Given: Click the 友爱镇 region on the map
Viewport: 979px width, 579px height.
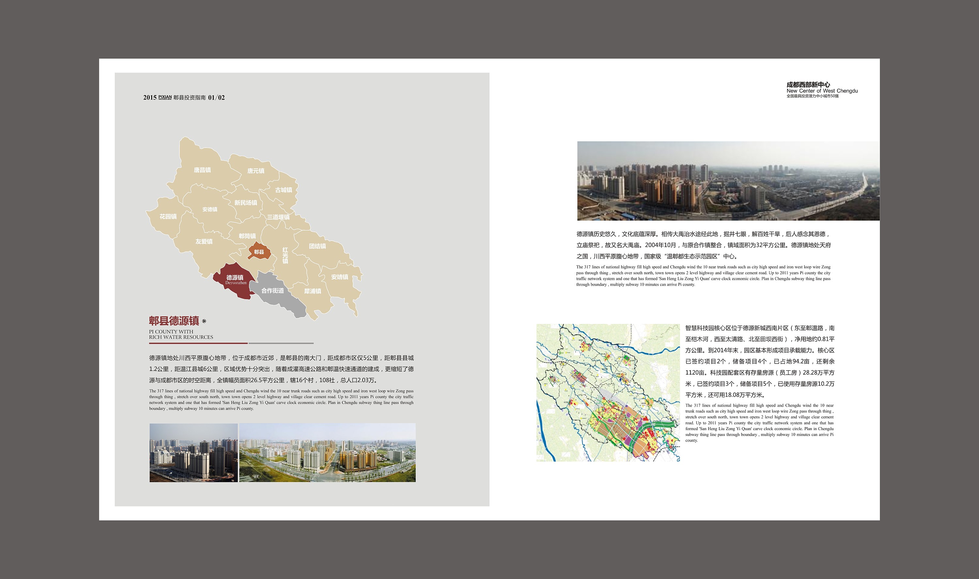Looking at the screenshot, I should [x=204, y=242].
